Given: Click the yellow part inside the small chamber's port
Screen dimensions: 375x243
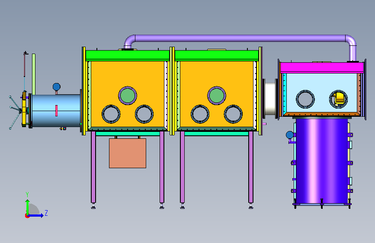Looking at the screenshot, I should click(x=340, y=99).
